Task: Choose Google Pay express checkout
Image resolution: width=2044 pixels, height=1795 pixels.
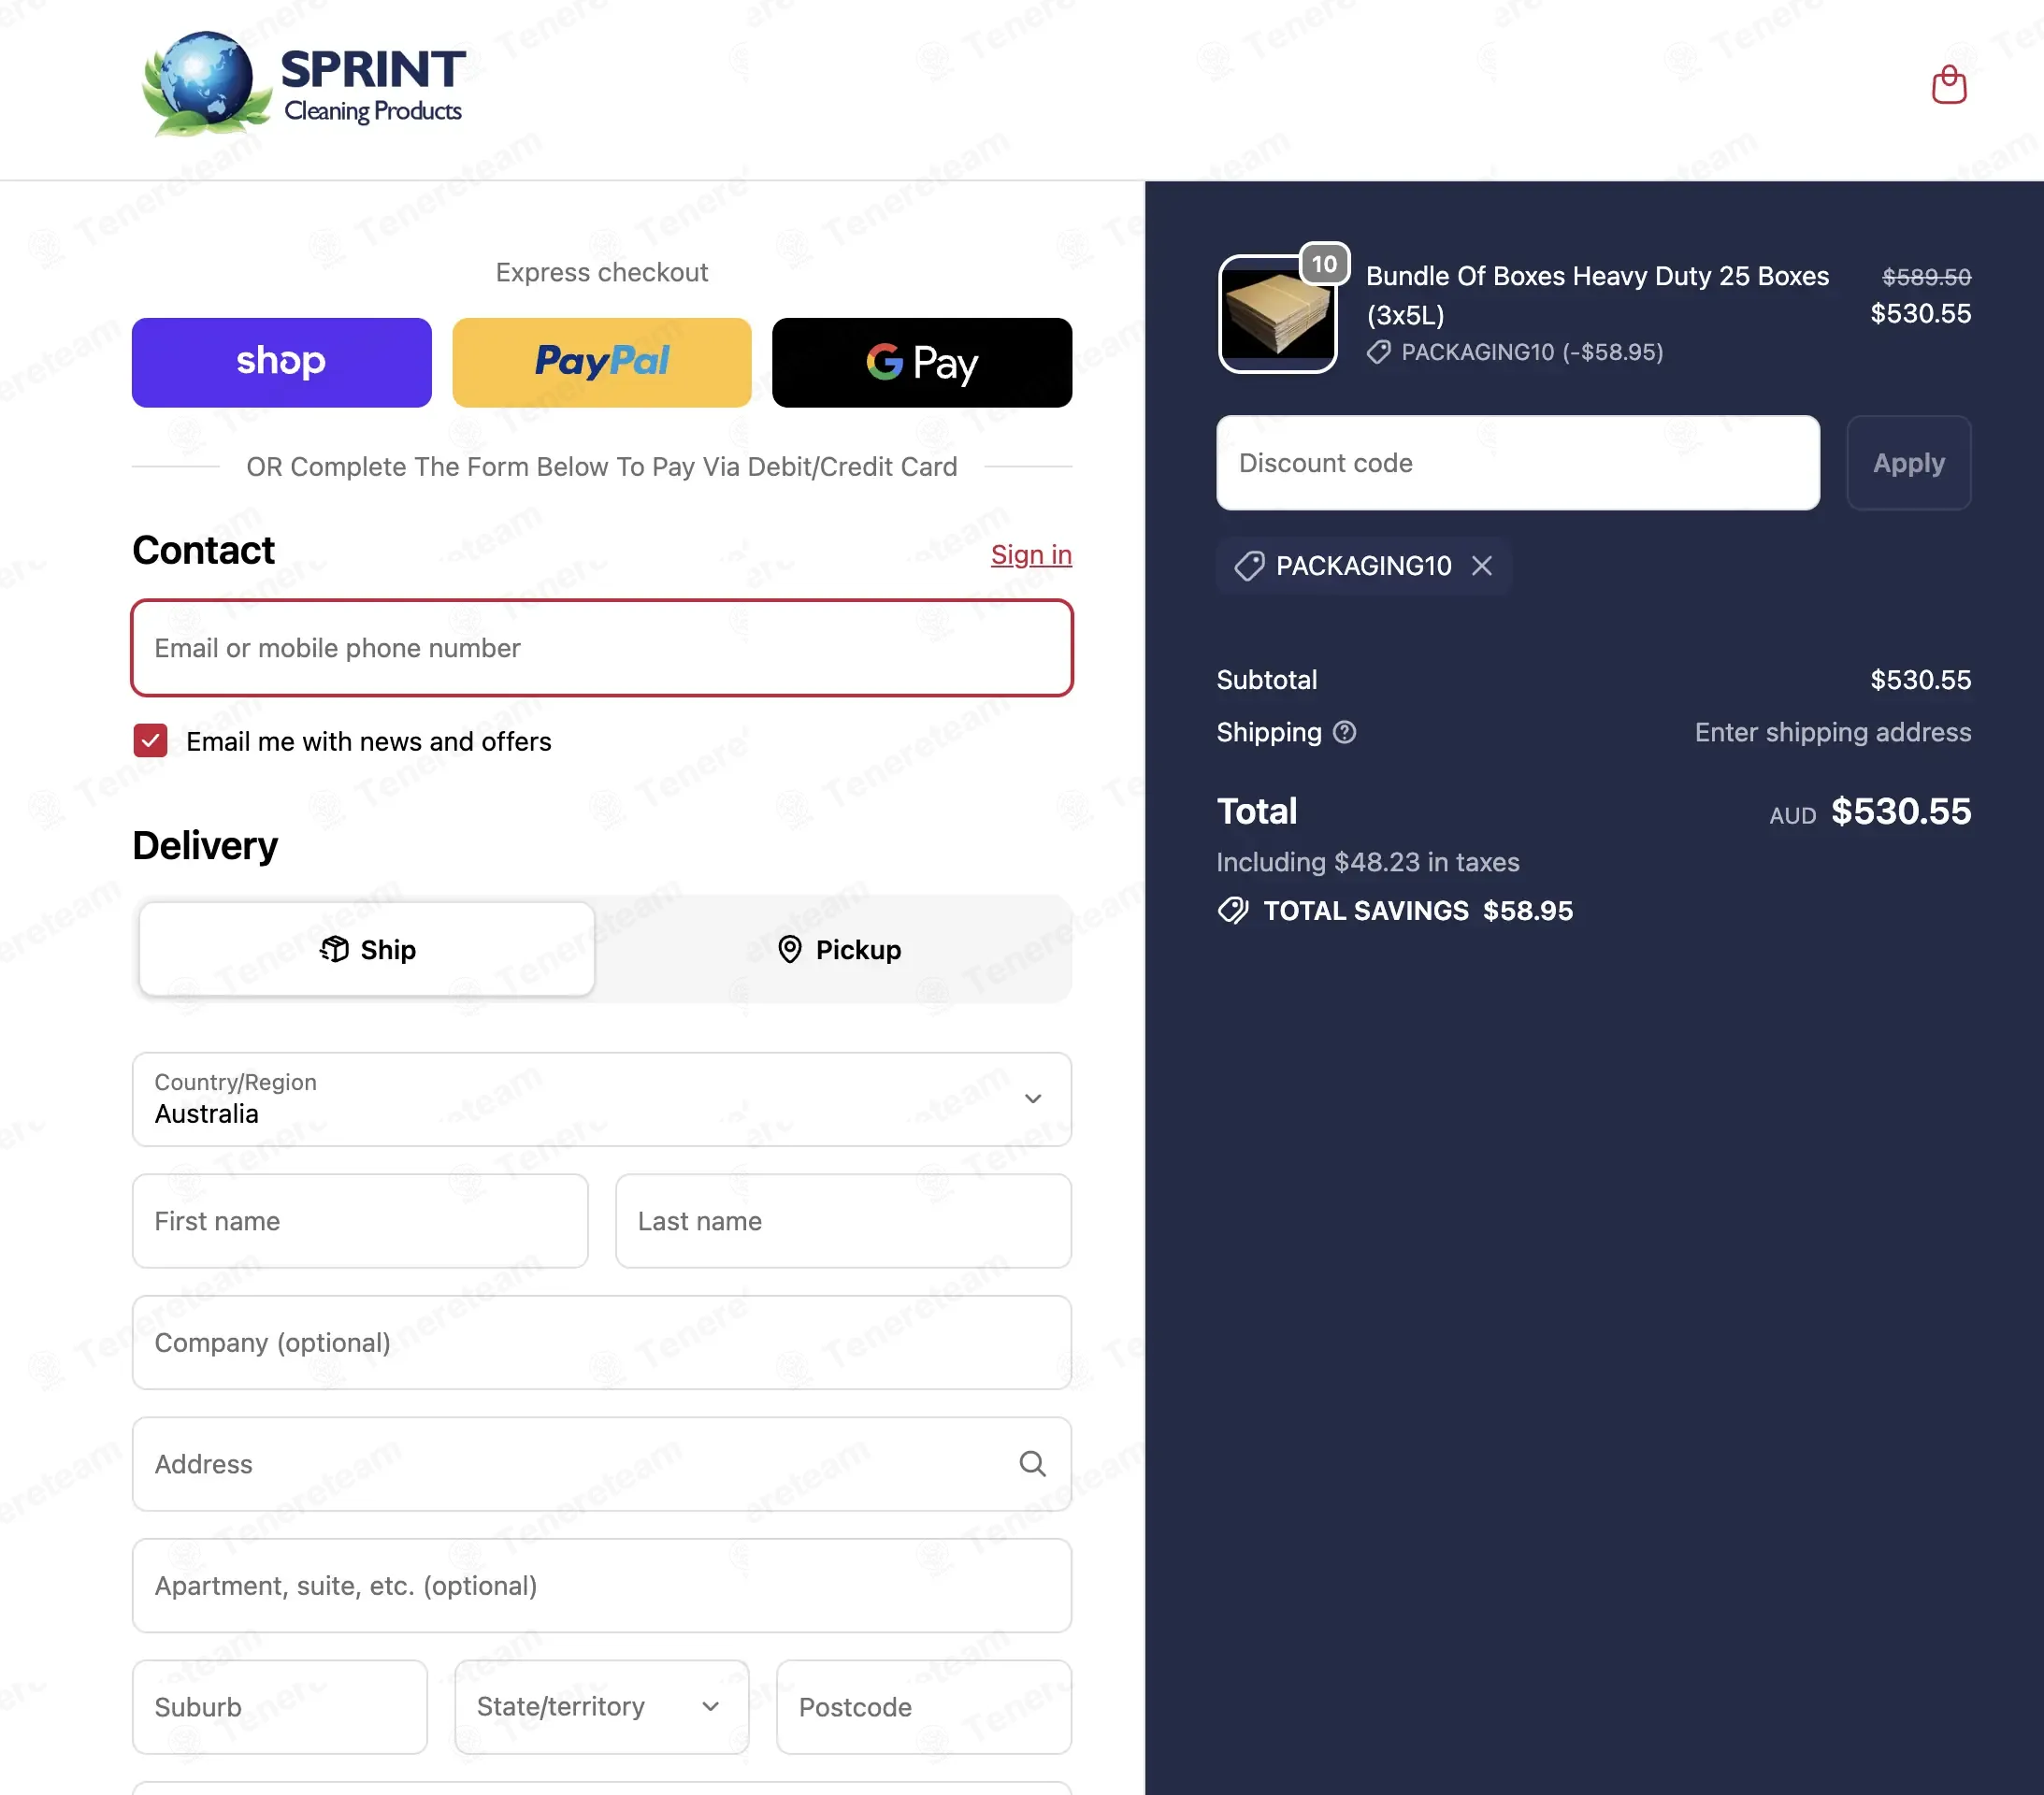Action: click(x=921, y=362)
